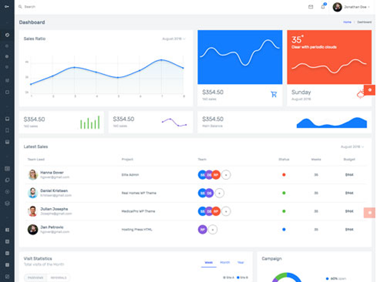Open the Latest Sales August 2016 dropdown
Screen dimensions: 376x282
tap(352, 147)
